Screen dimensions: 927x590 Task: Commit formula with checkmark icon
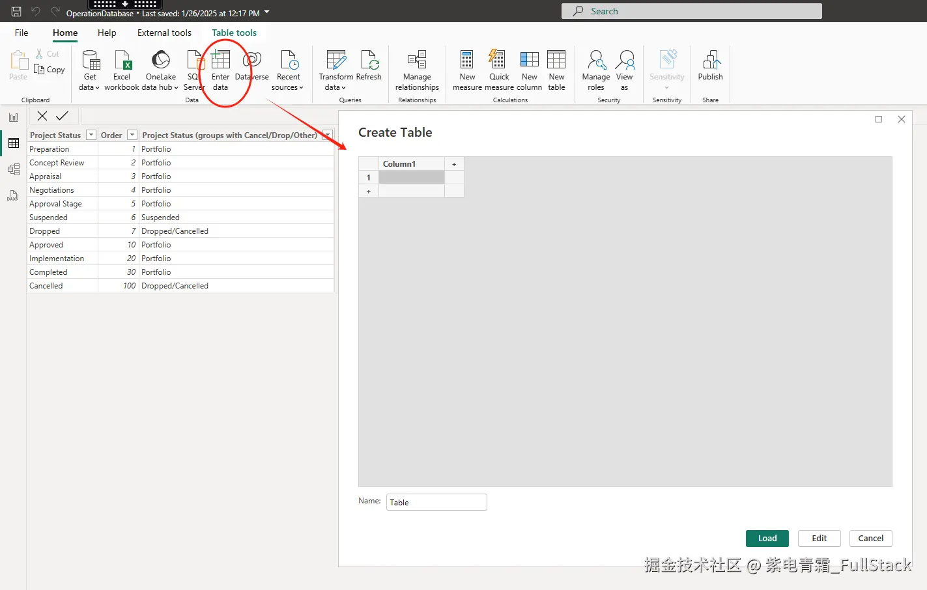click(x=62, y=116)
